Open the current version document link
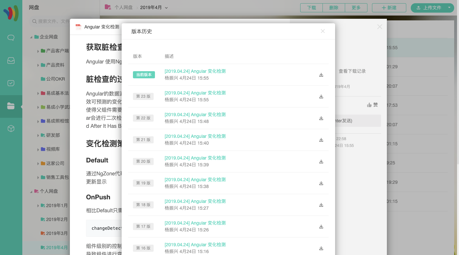The width and height of the screenshot is (459, 255). [195, 71]
